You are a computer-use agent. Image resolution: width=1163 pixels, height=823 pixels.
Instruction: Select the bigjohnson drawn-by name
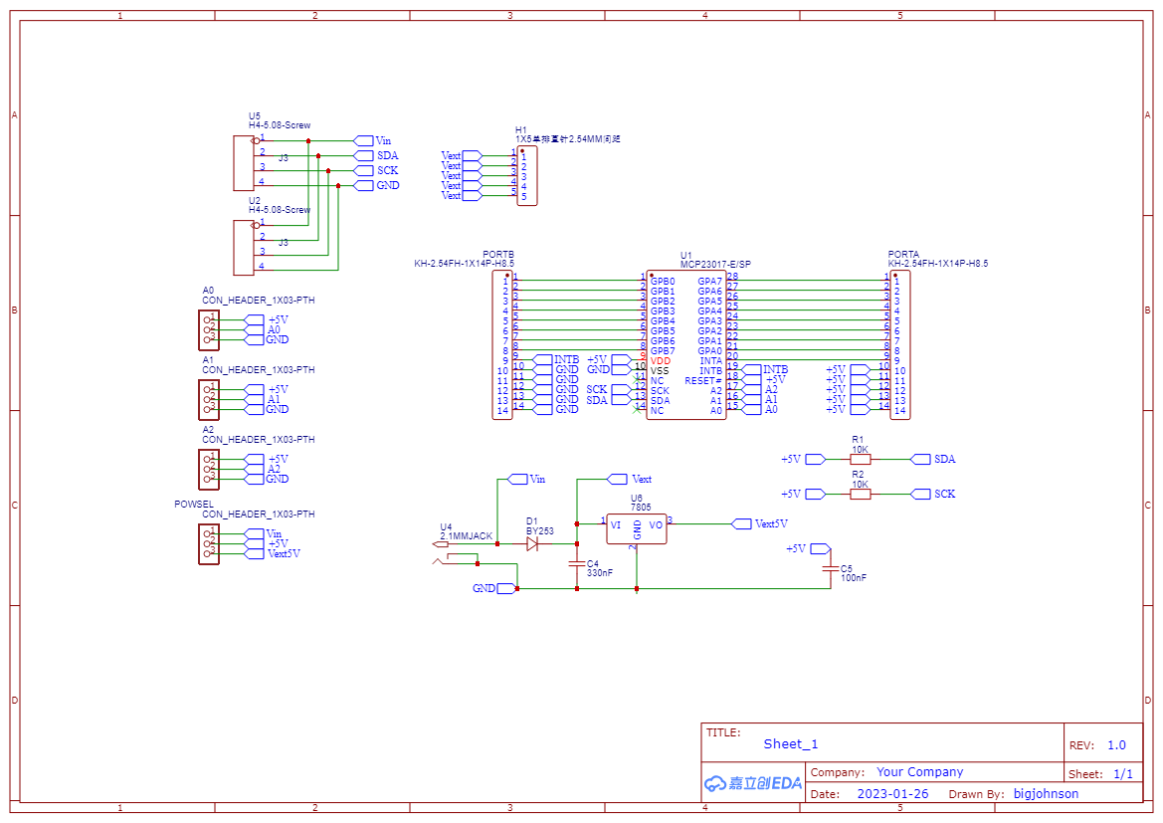(x=1046, y=794)
